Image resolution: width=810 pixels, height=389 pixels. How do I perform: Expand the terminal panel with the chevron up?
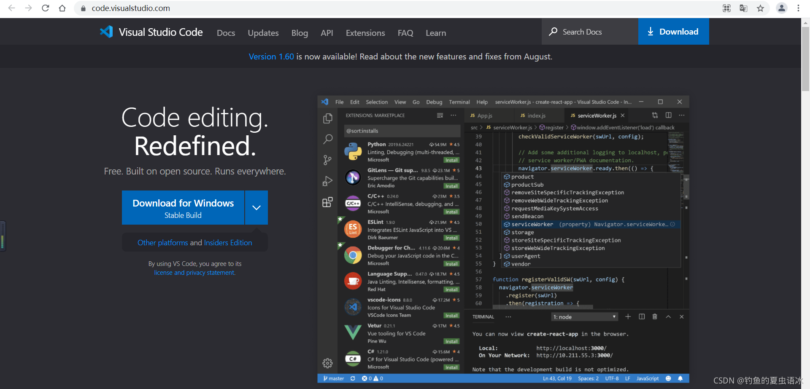(x=668, y=317)
